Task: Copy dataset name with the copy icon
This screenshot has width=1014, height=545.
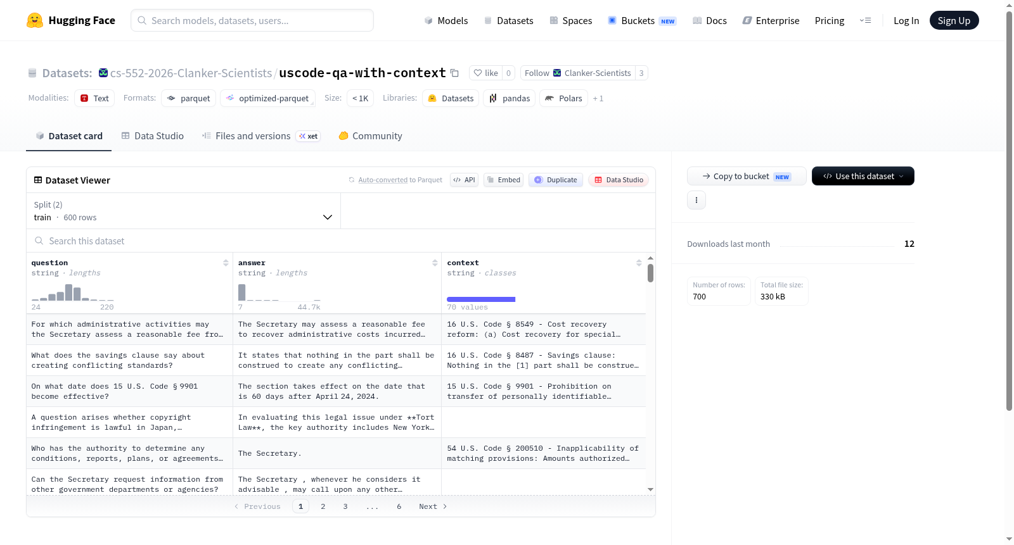Action: [x=454, y=73]
